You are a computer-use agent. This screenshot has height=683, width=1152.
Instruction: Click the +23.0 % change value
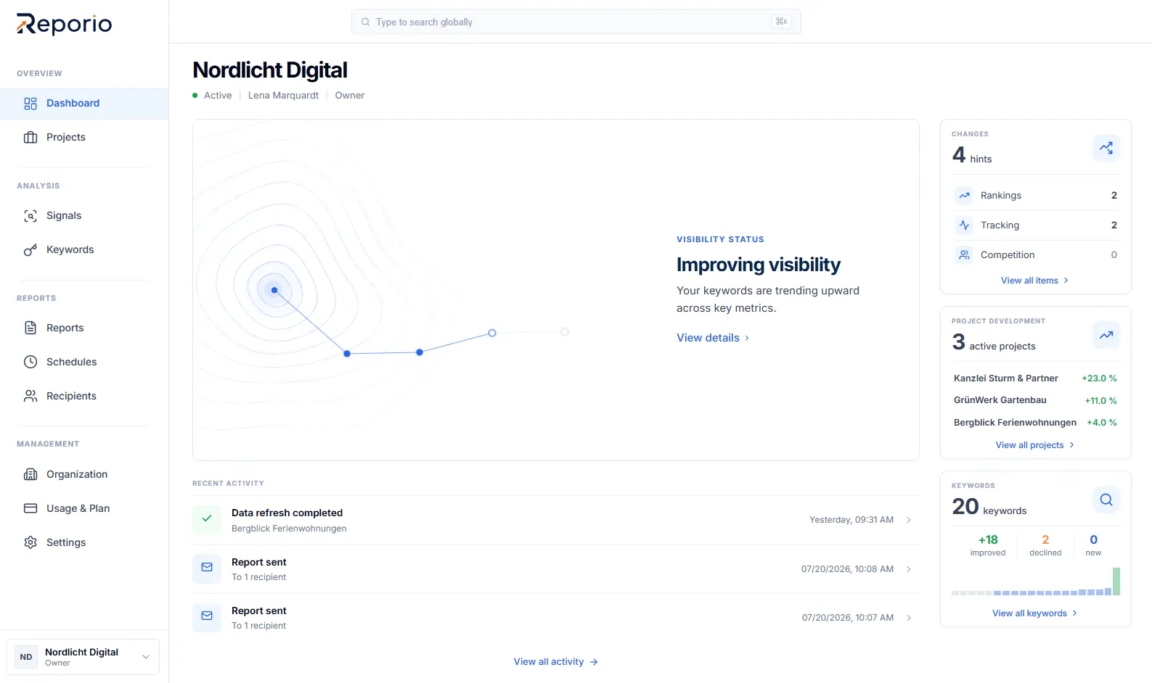(1099, 379)
